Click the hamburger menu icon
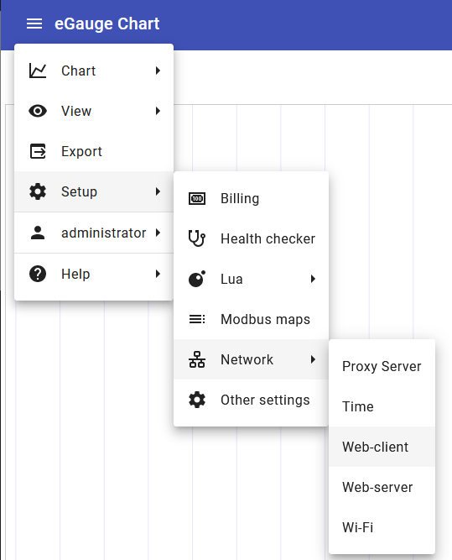 [x=34, y=24]
